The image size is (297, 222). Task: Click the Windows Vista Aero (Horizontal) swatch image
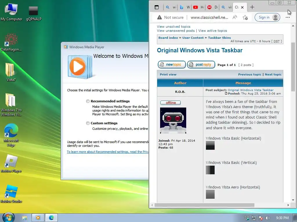(210, 194)
